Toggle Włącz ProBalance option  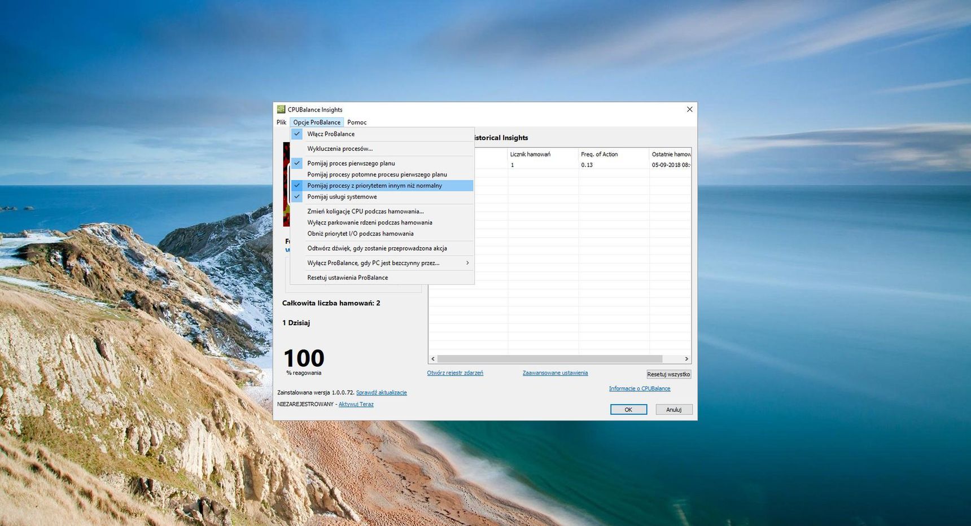pyautogui.click(x=382, y=134)
